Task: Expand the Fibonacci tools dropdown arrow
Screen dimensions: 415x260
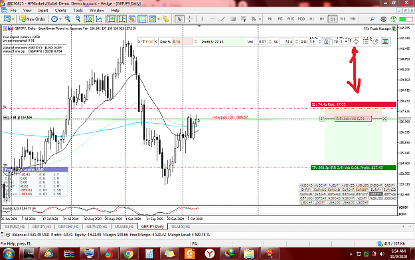Action: click(260, 19)
